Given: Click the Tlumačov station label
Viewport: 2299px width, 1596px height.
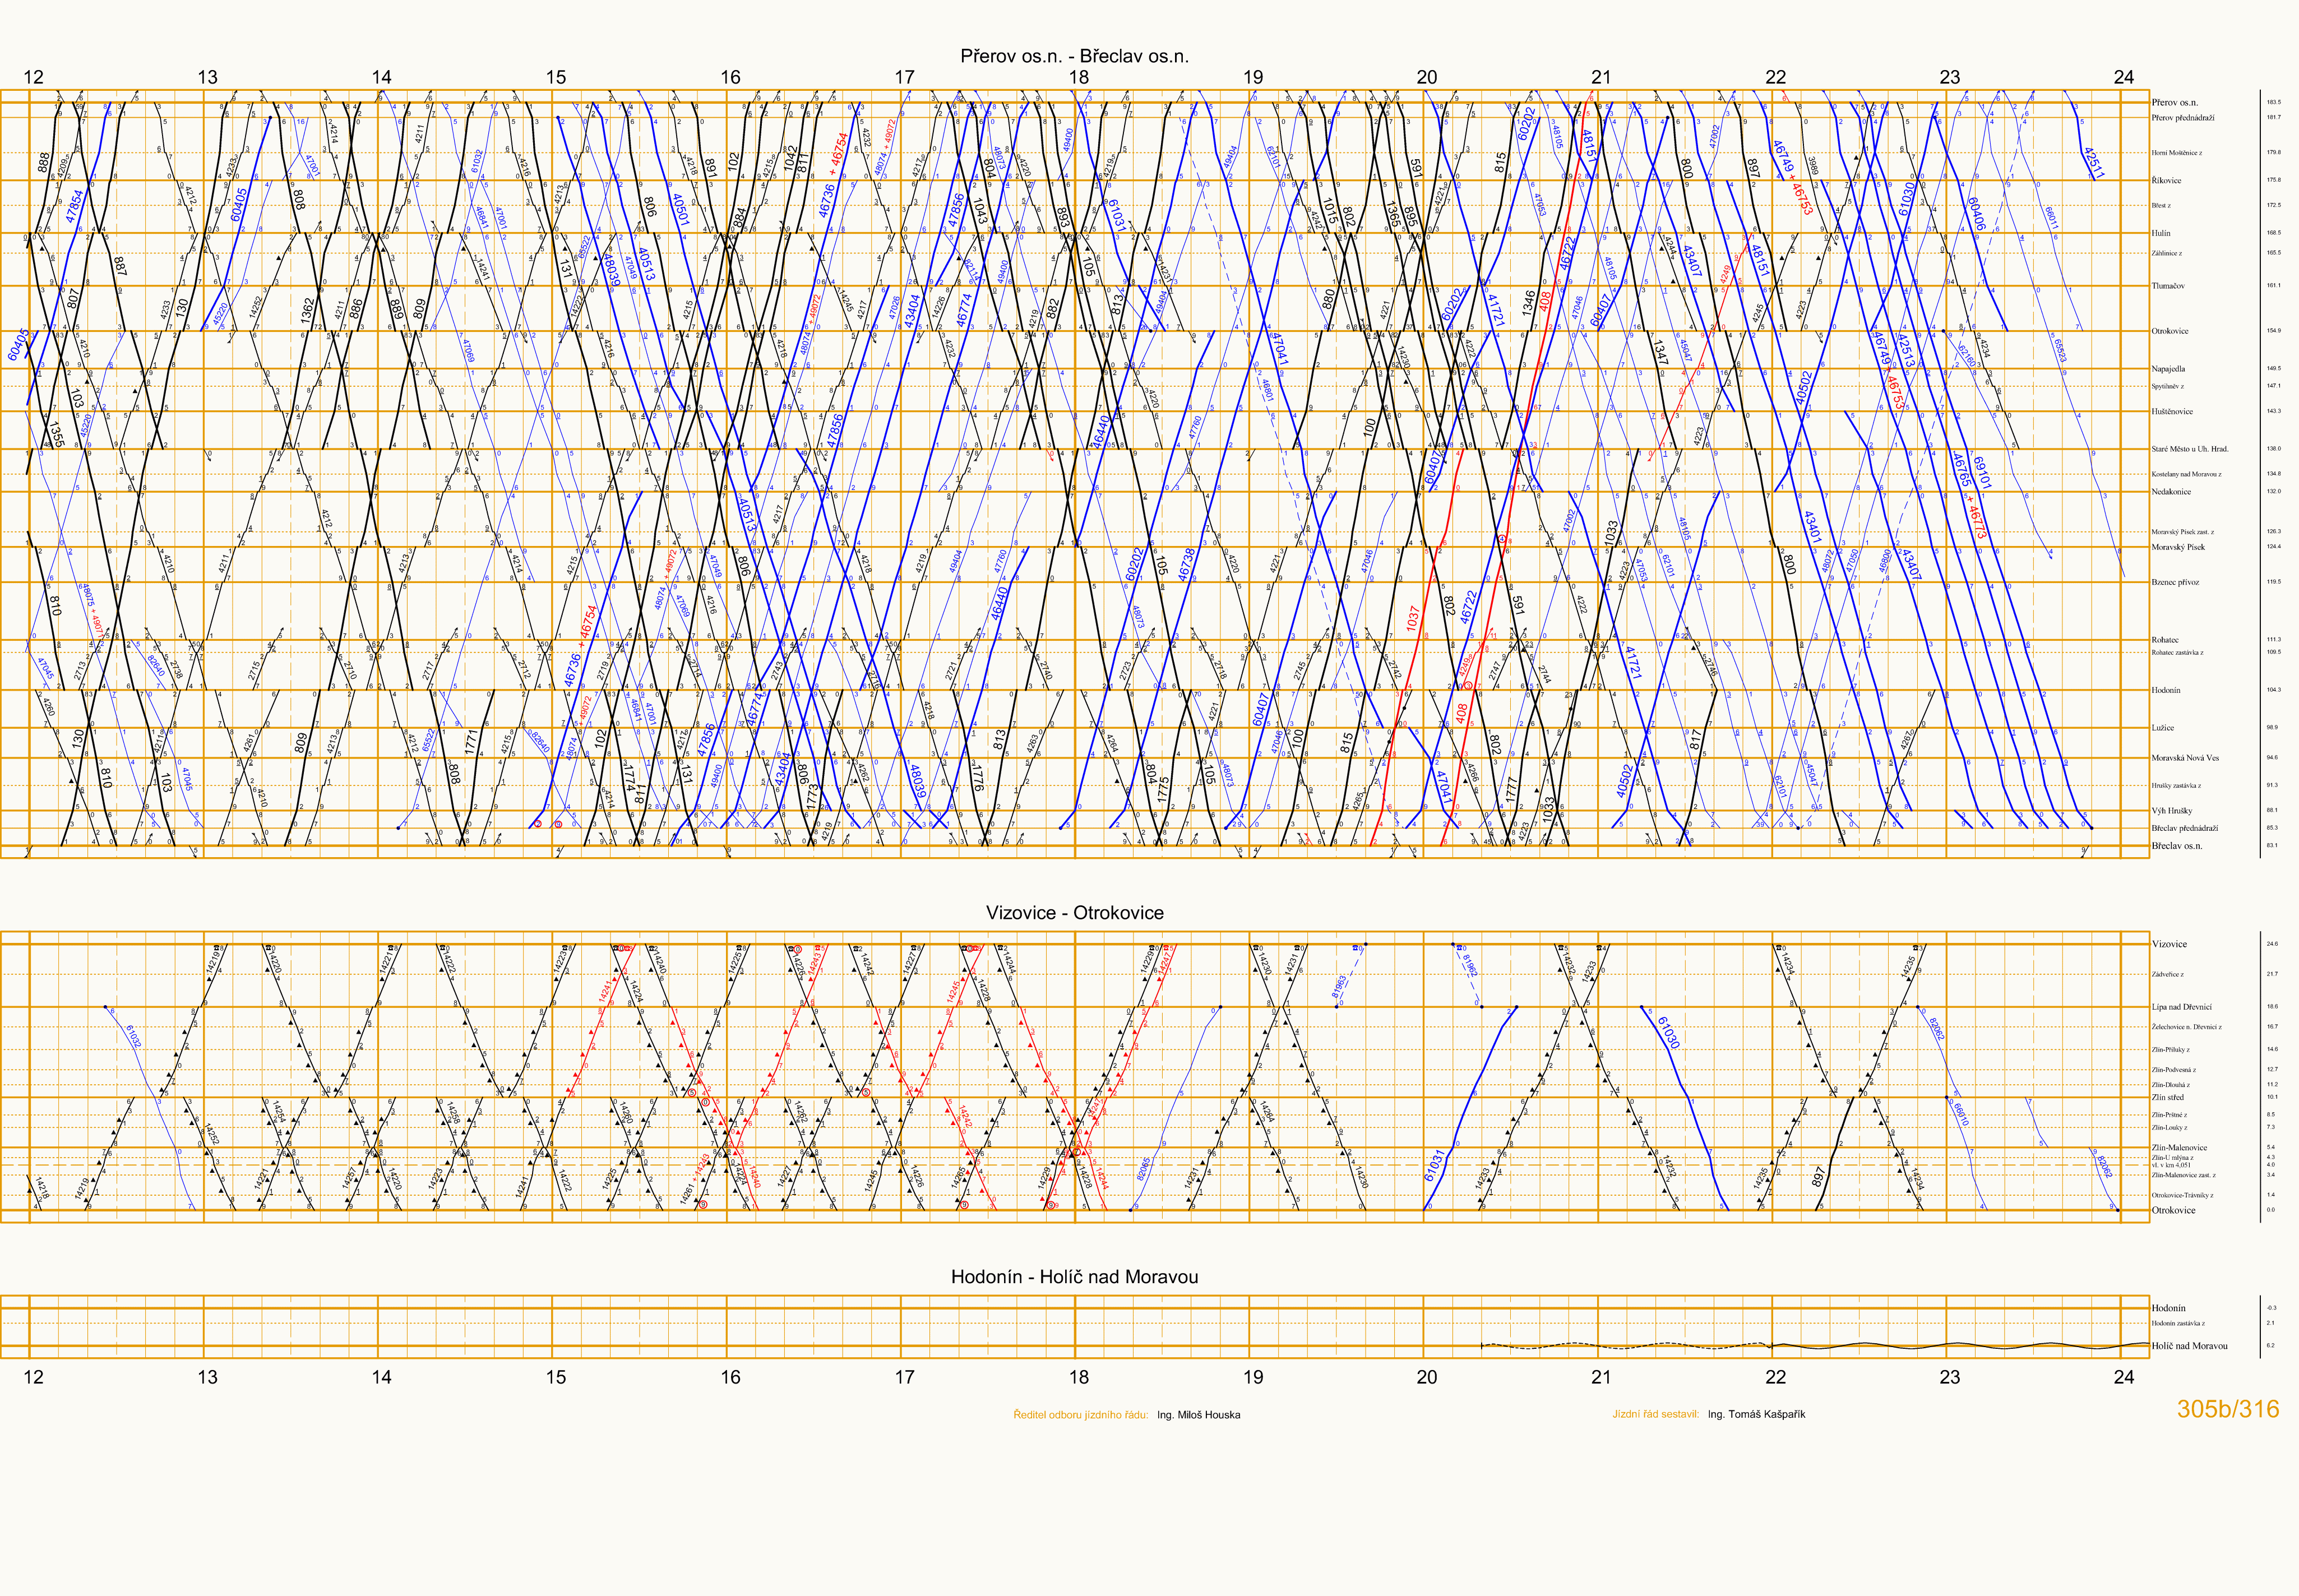Looking at the screenshot, I should pos(2168,286).
